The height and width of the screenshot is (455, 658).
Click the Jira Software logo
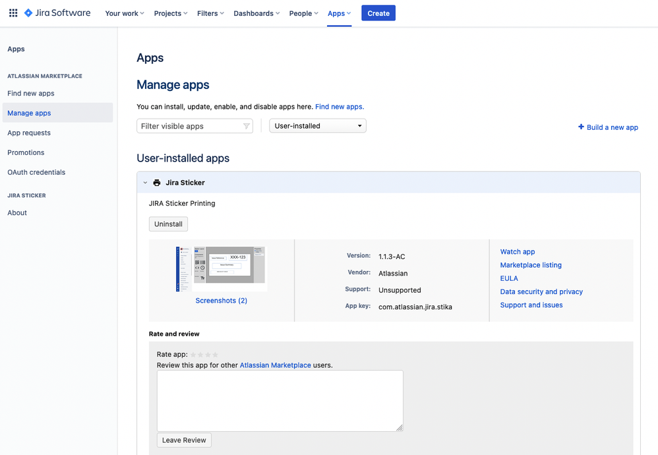tap(57, 13)
